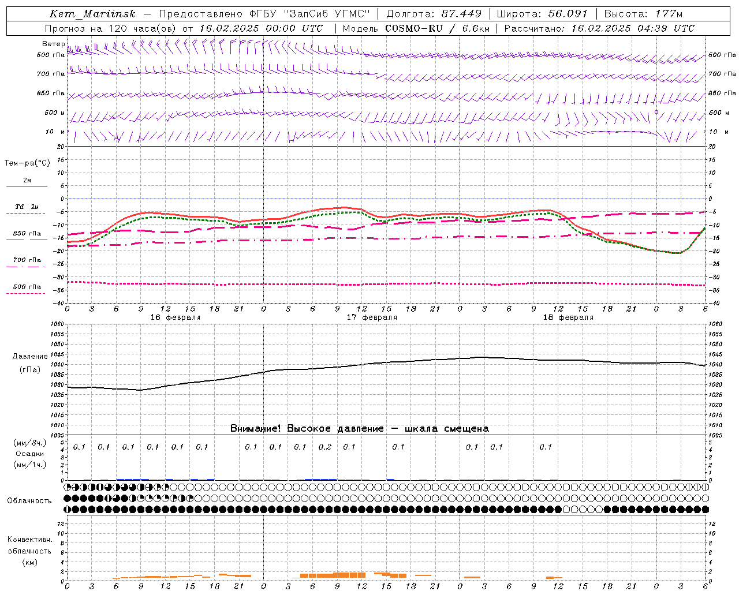Select the 'Долгота: 87.449' longitude value

[434, 14]
